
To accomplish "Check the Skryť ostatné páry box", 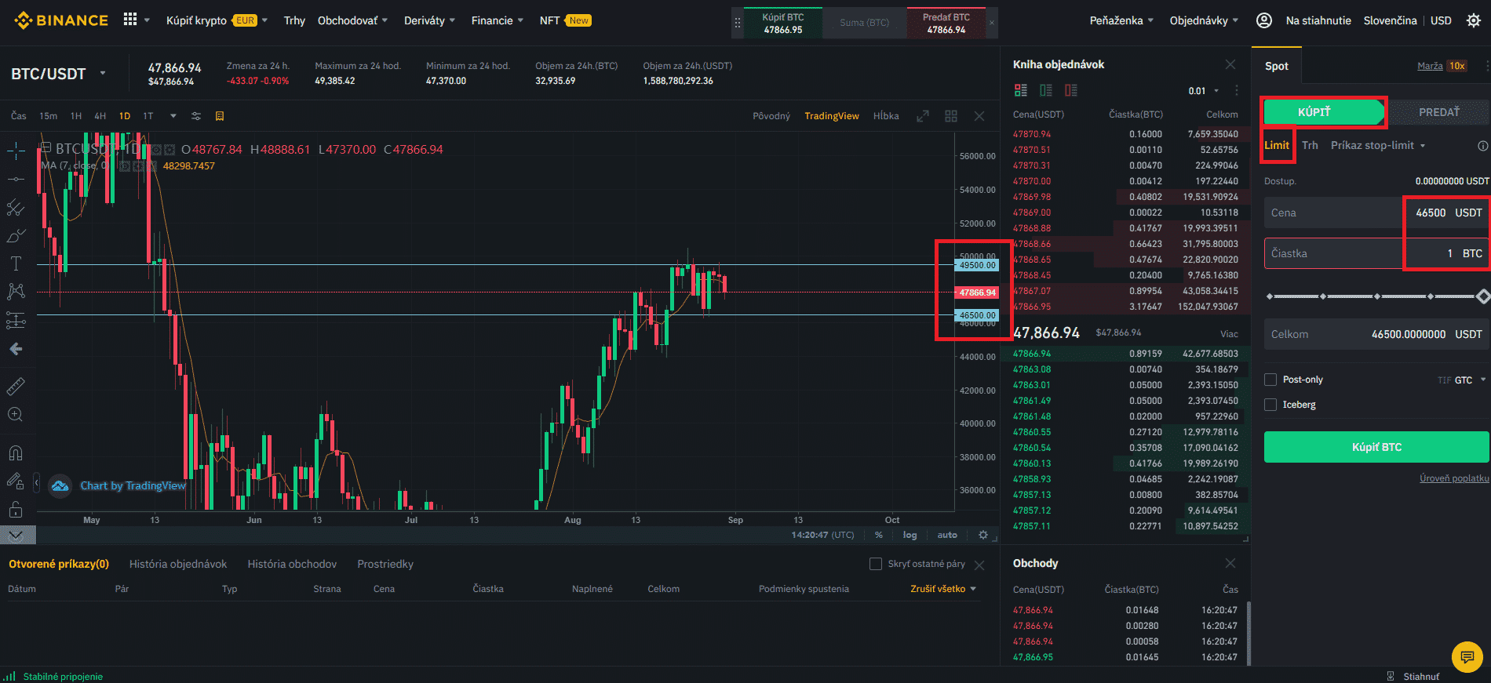I will point(876,564).
